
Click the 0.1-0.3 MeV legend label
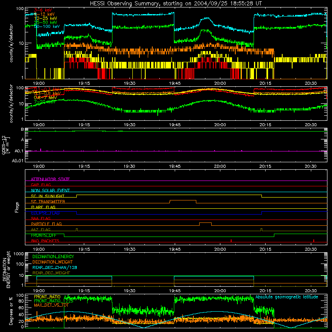(47, 89)
